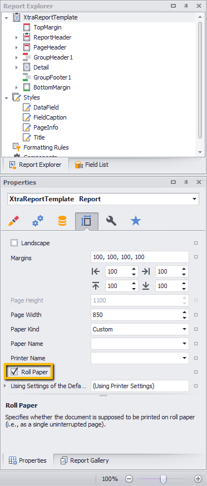Expand the Detail tree node
207x486 pixels.
[x=17, y=68]
